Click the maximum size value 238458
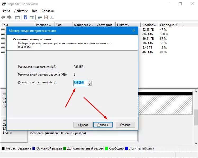 tap(79, 67)
